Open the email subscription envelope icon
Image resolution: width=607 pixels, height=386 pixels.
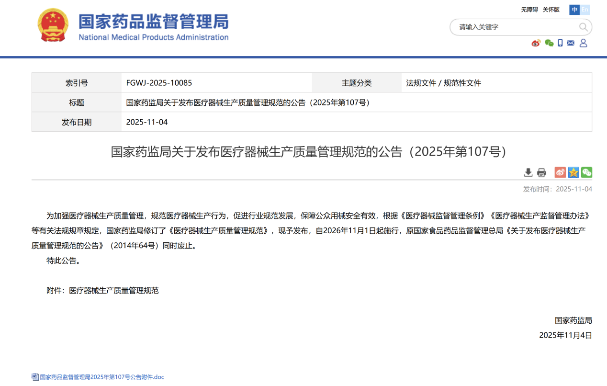(571, 43)
